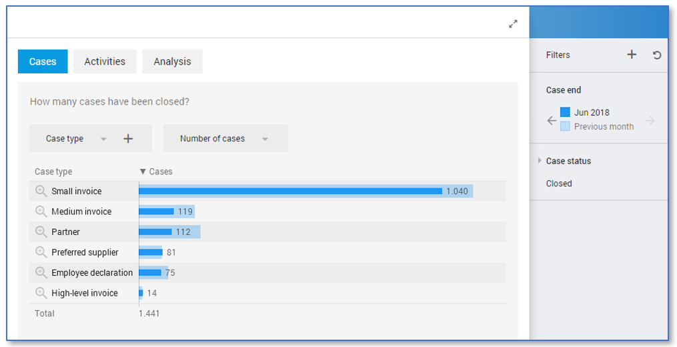Expand the Case status filter
The image size is (677, 347).
point(540,161)
